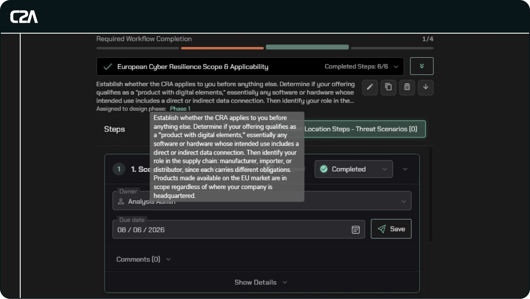Click the European Cyber Resilience Scope & Applicability title
This screenshot has height=299, width=530.
tap(193, 67)
